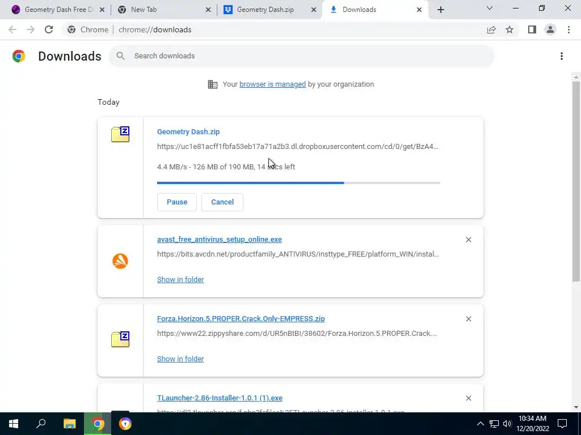Image resolution: width=581 pixels, height=435 pixels.
Task: Click the share page icon in address bar
Action: 491,29
